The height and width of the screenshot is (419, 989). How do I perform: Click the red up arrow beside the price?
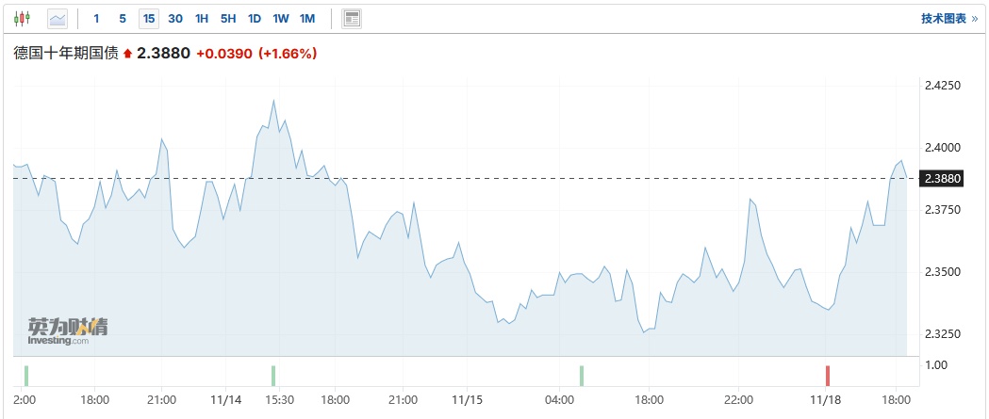point(128,55)
